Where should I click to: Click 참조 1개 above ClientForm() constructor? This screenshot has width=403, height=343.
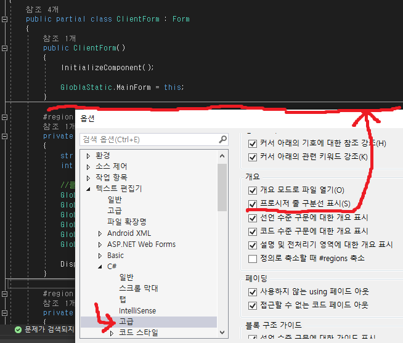coord(59,39)
